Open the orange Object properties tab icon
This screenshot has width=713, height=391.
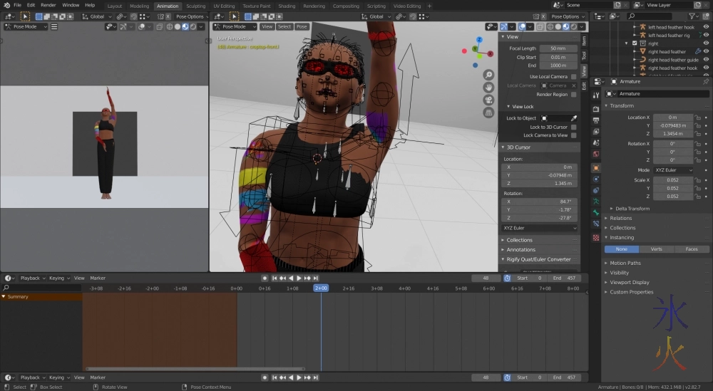[596, 168]
